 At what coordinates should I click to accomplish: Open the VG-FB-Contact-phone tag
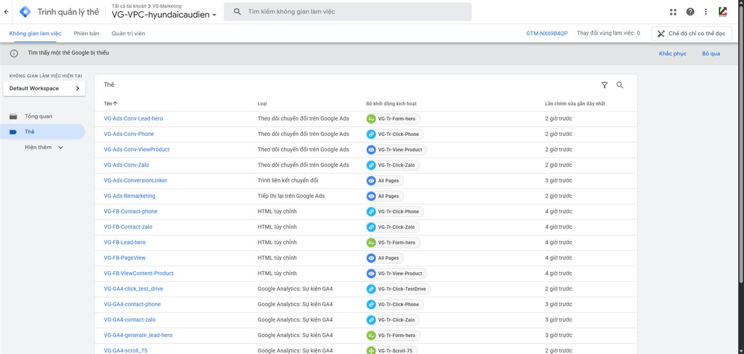(131, 211)
